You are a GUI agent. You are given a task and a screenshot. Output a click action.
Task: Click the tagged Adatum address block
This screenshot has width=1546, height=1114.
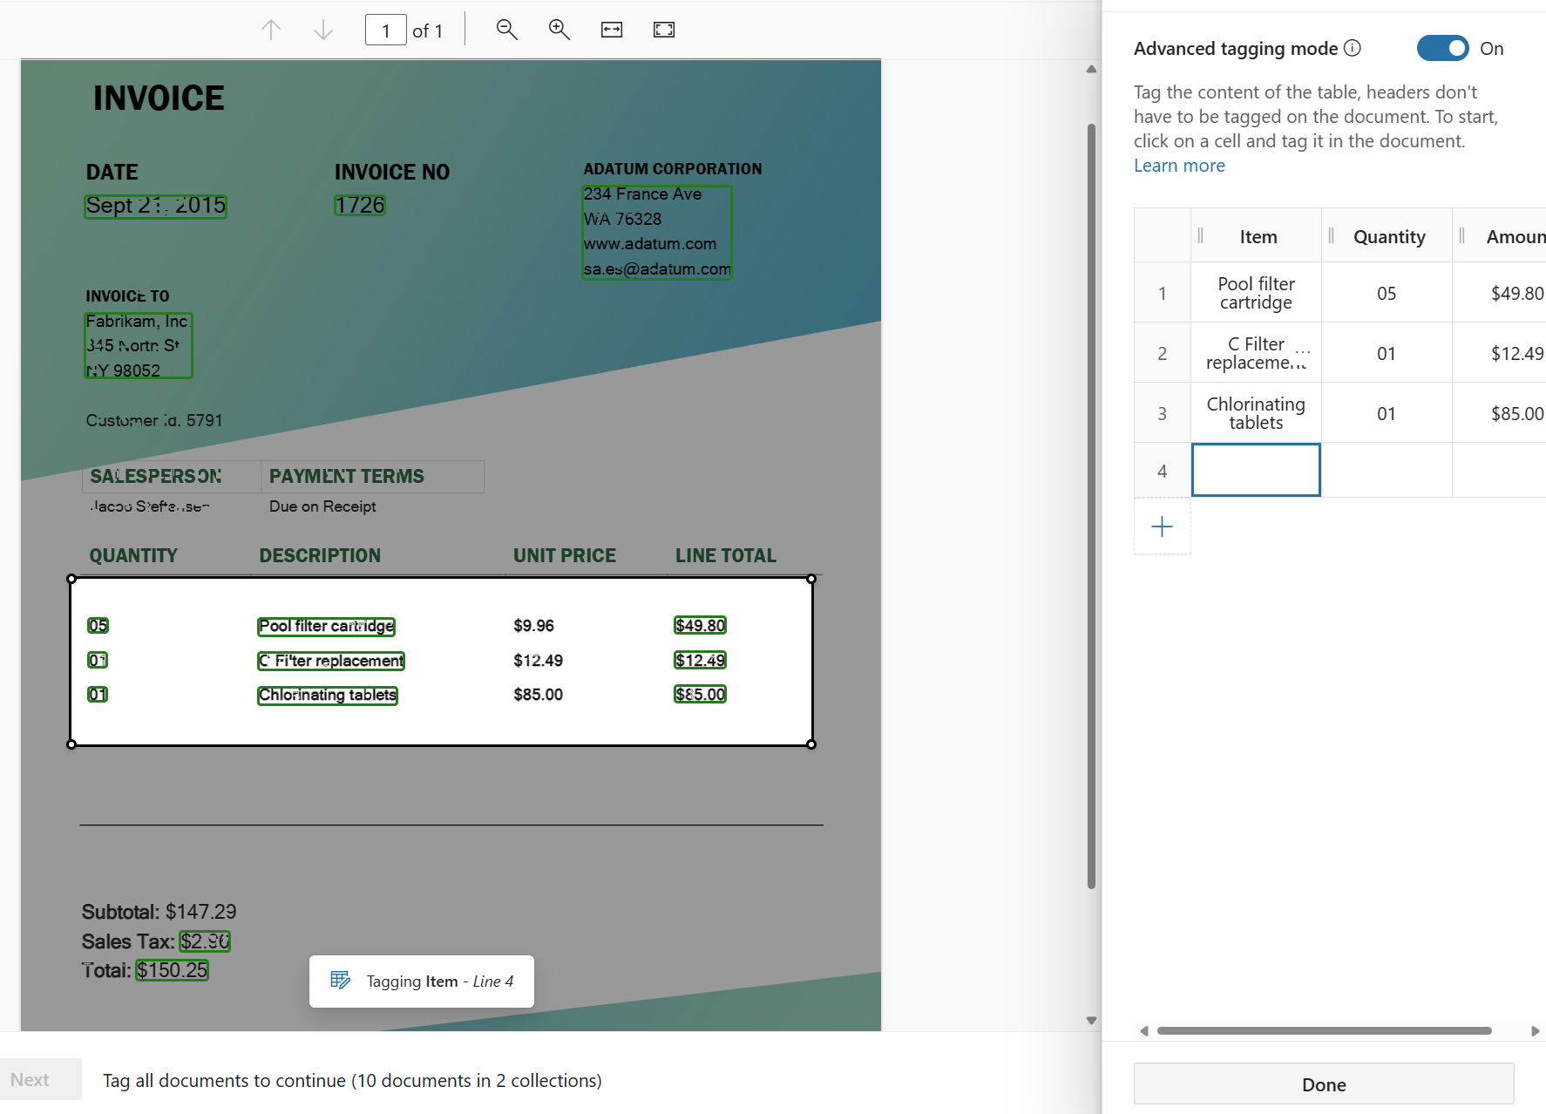tap(657, 232)
